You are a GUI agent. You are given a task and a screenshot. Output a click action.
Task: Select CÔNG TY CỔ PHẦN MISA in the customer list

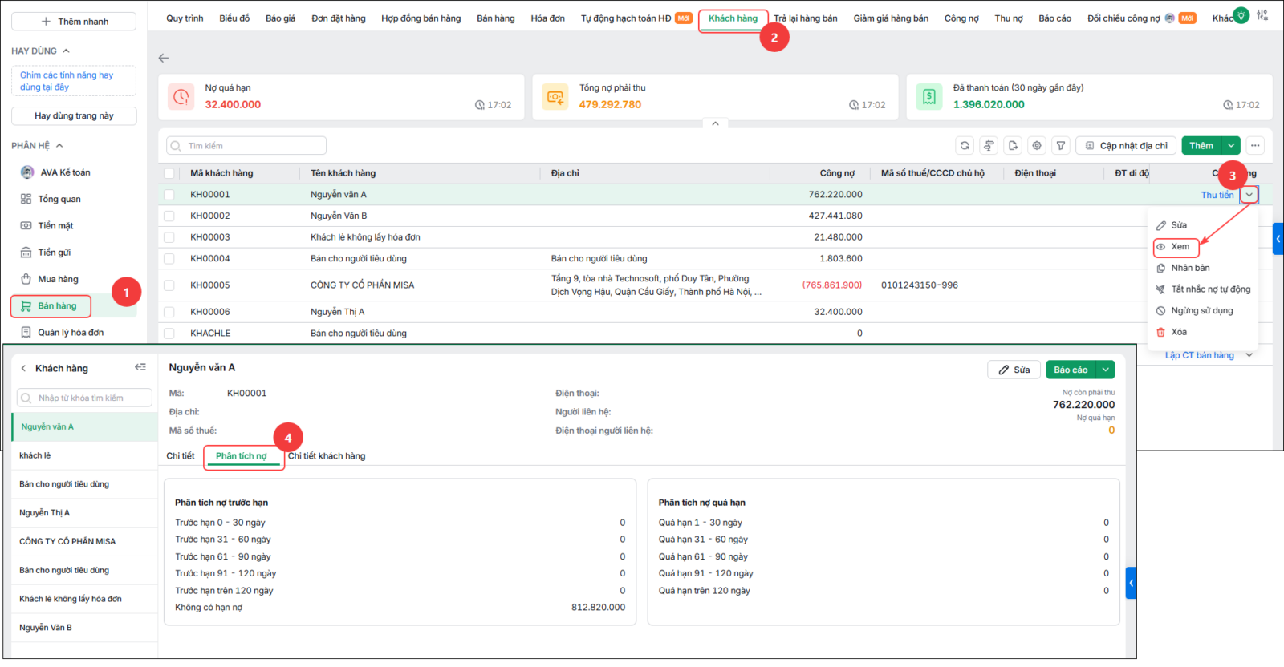tap(84, 541)
